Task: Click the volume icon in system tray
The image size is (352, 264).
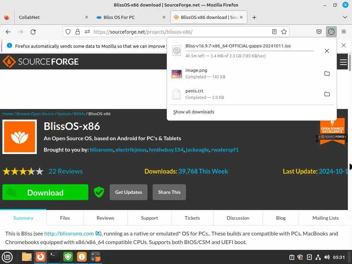Action: [x=327, y=257]
